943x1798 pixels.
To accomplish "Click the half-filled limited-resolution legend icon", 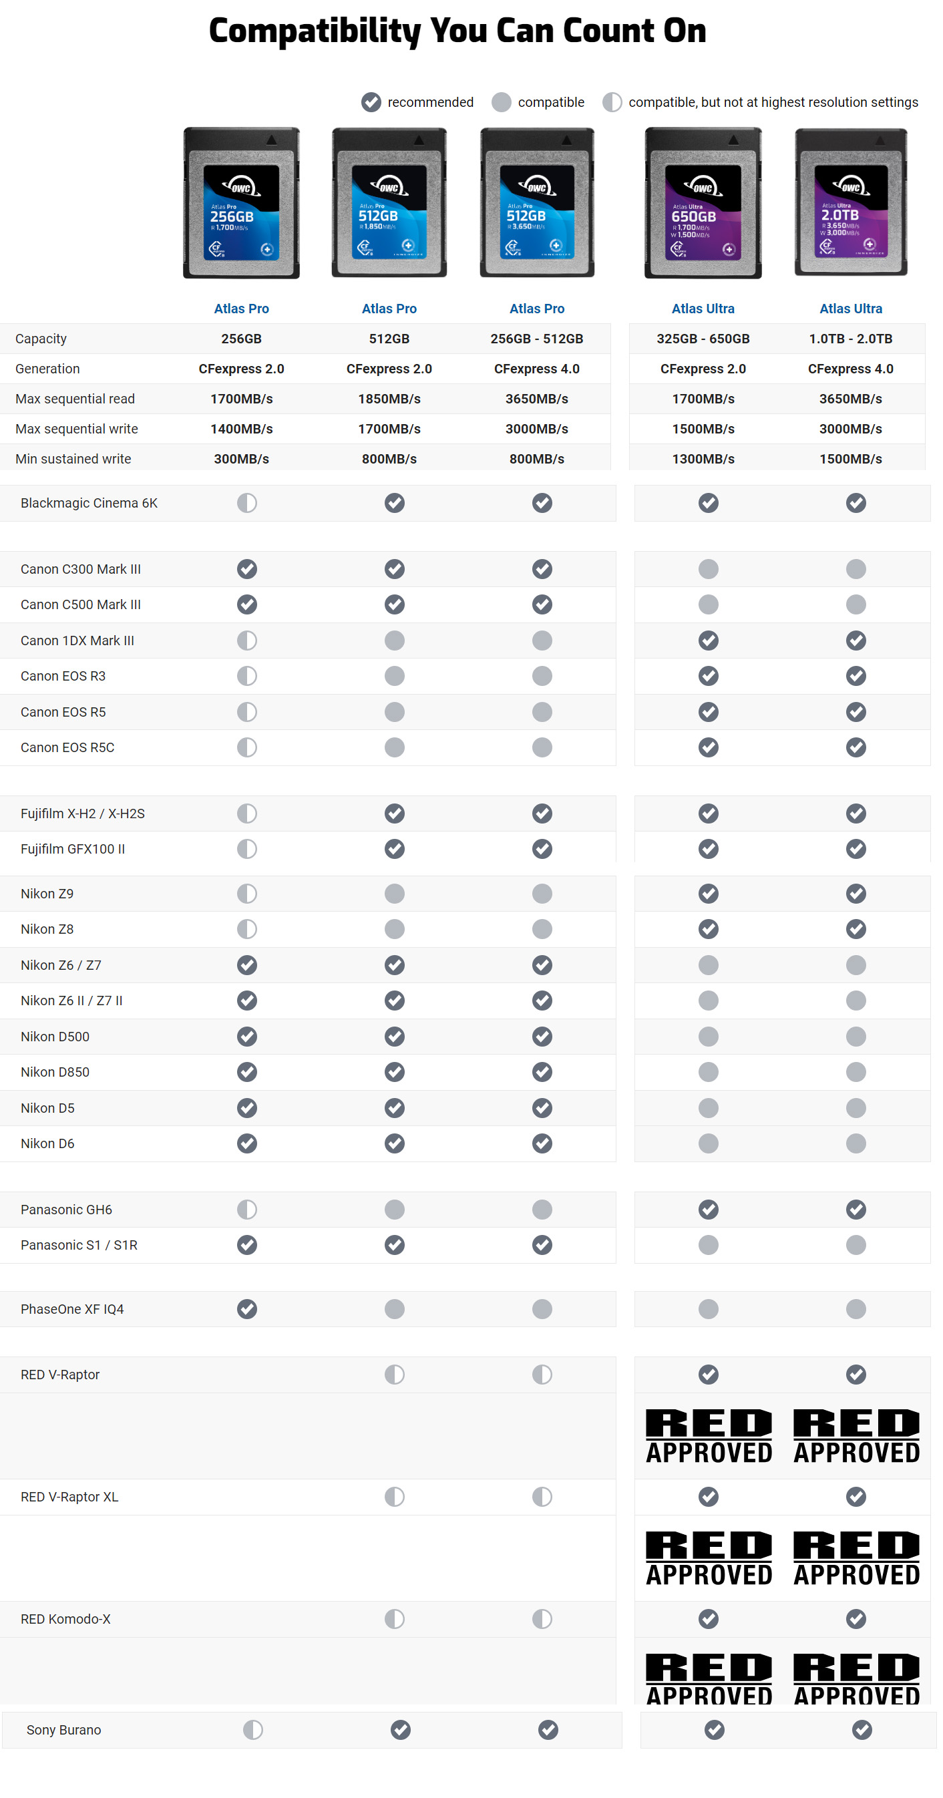I will point(612,102).
